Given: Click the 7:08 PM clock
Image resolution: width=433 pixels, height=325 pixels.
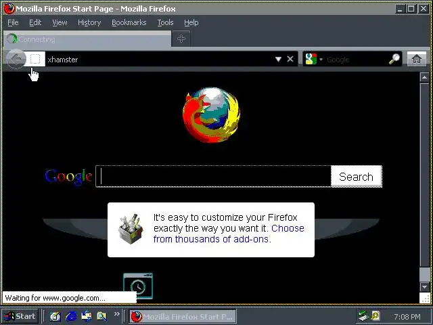Looking at the screenshot, I should [407, 317].
